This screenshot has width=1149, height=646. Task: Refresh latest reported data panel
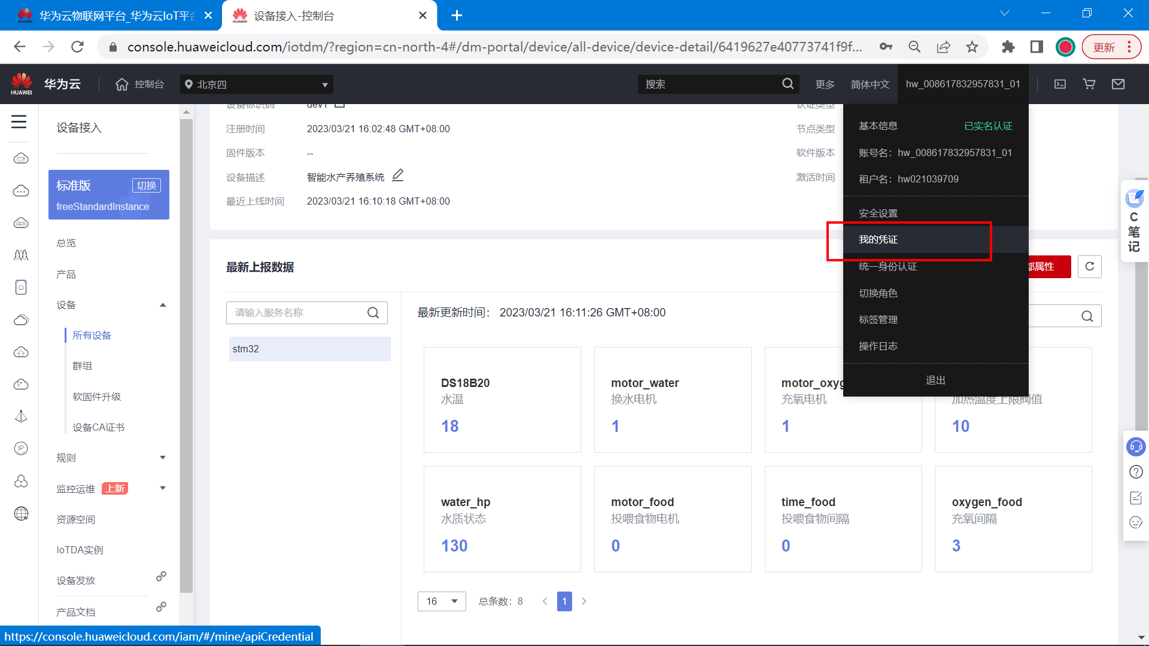click(1089, 267)
